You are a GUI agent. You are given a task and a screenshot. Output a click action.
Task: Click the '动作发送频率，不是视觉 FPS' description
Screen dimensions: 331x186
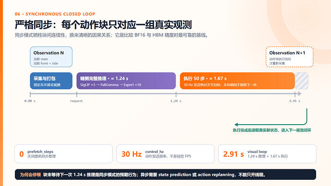[168, 156]
